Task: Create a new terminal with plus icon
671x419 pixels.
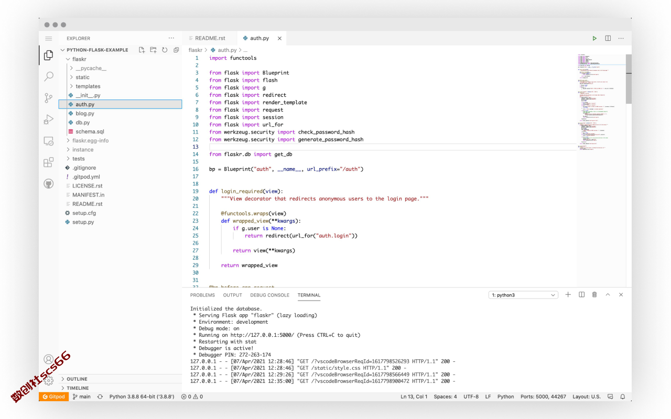Action: point(568,295)
